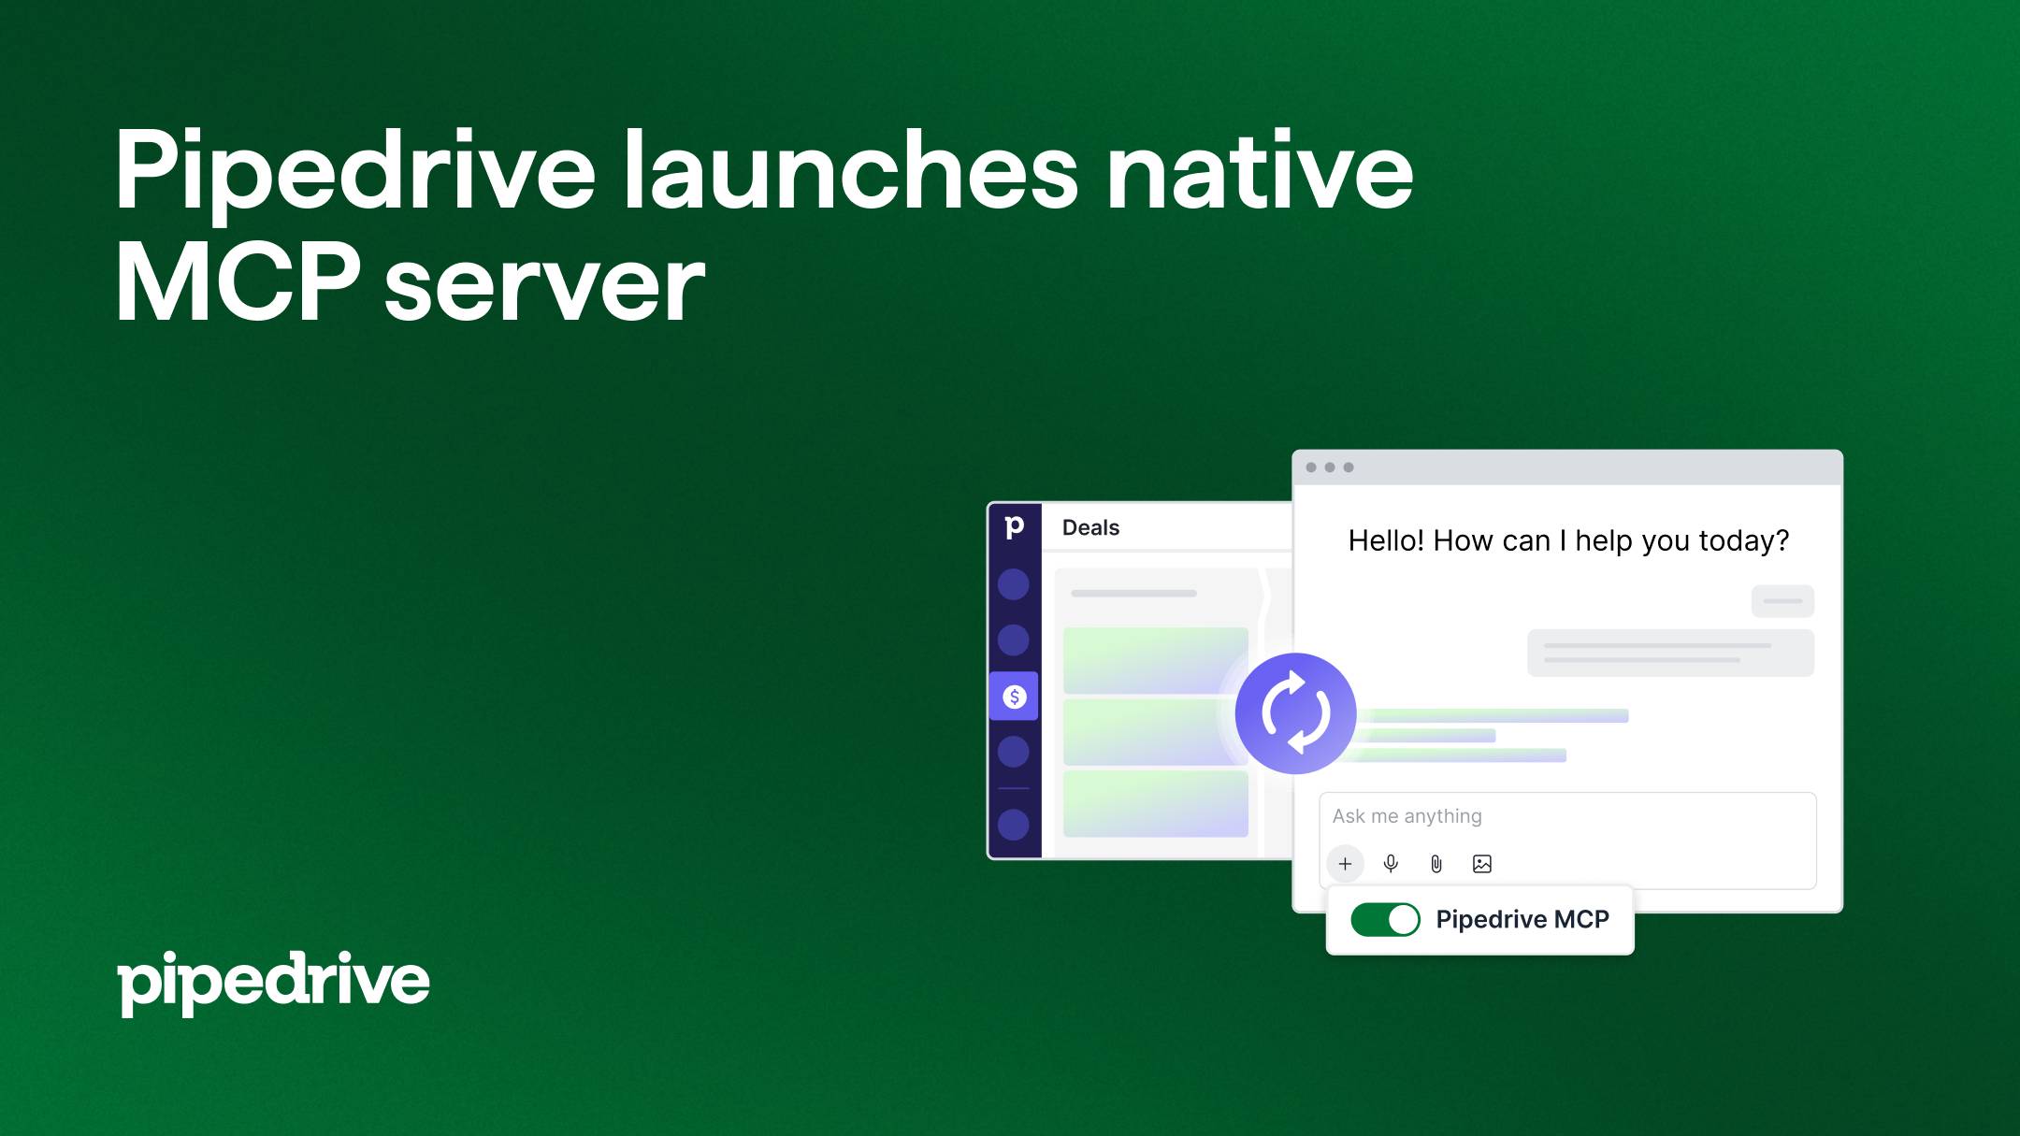Click the purple sync arrows icon
The image size is (2020, 1136).
click(1295, 713)
